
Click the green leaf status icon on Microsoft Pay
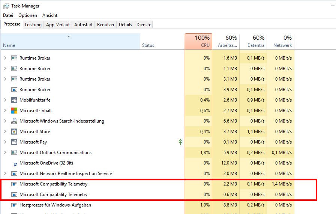(x=180, y=142)
